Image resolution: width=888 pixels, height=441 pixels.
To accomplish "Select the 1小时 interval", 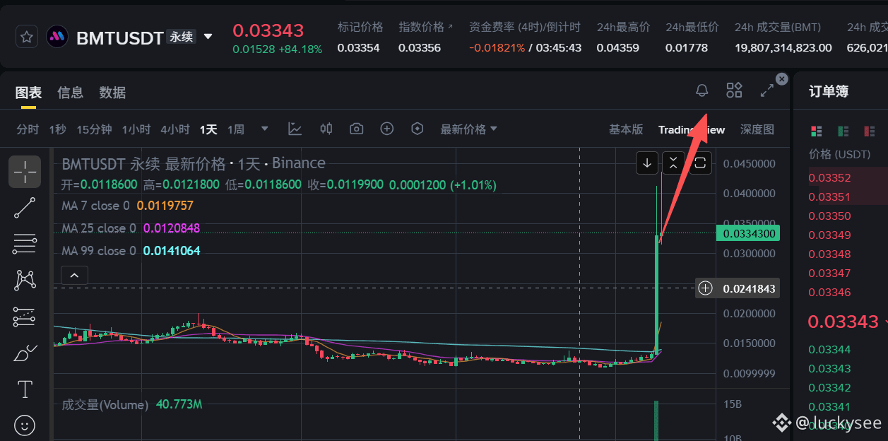I will pos(136,129).
